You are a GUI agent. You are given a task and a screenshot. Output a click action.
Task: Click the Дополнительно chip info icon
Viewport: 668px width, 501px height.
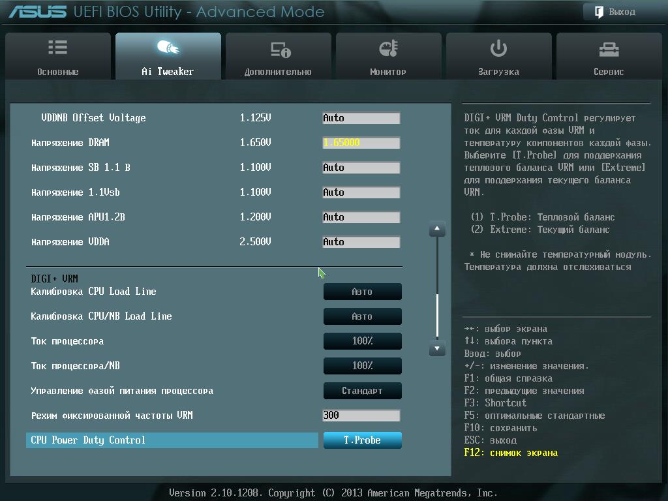[x=281, y=50]
